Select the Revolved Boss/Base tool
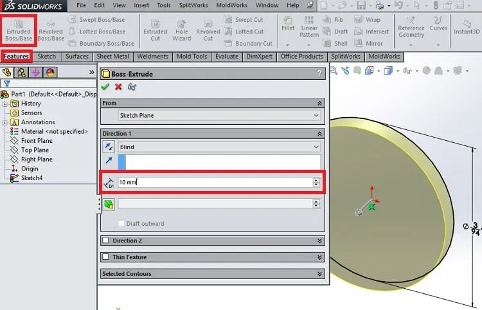The height and width of the screenshot is (310, 482). pyautogui.click(x=51, y=30)
